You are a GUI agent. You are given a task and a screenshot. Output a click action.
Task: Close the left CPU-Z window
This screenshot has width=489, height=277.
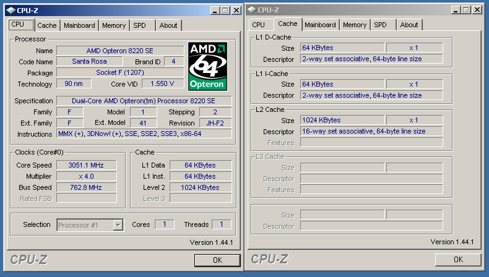click(236, 11)
